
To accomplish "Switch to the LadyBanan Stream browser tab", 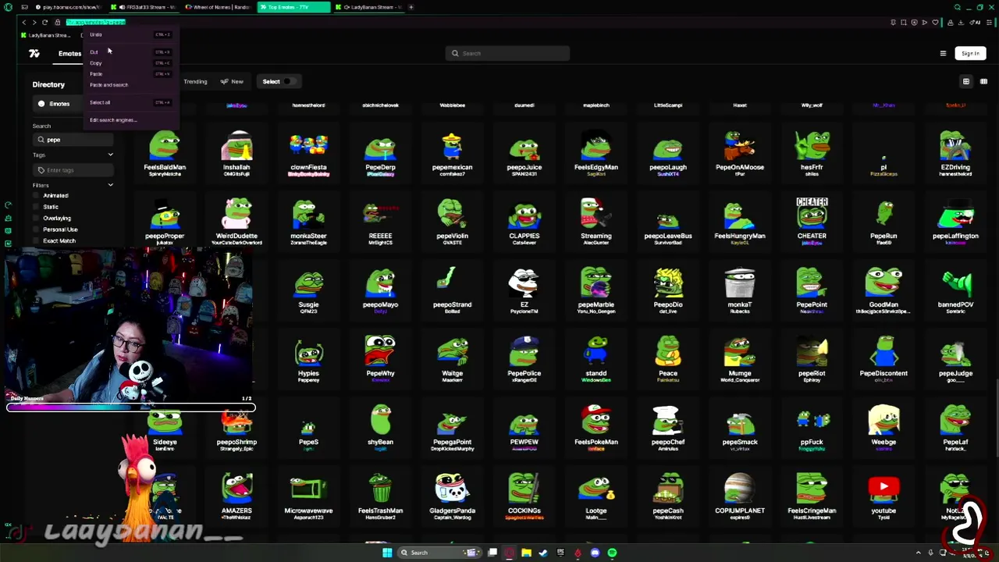I will (368, 7).
